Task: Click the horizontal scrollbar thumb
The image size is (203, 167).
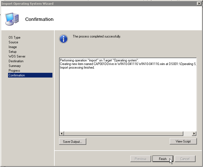Action: coord(123,134)
